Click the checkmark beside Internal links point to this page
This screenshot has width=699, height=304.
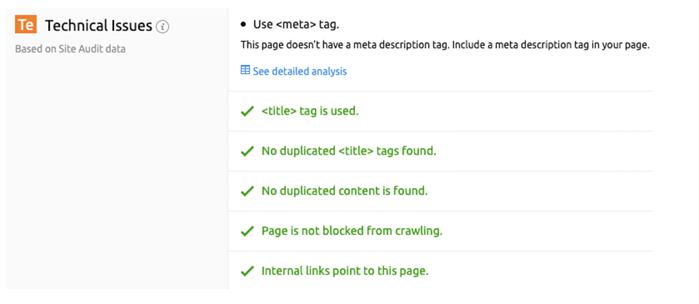[247, 271]
